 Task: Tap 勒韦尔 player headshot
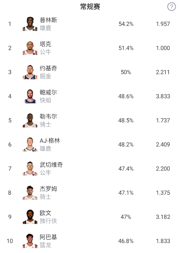tap(30, 120)
